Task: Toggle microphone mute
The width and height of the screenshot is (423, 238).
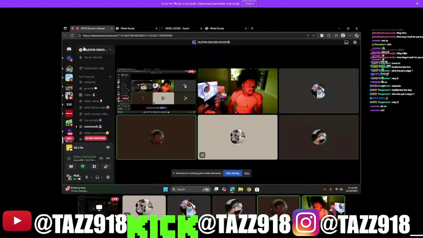Action: point(87,177)
